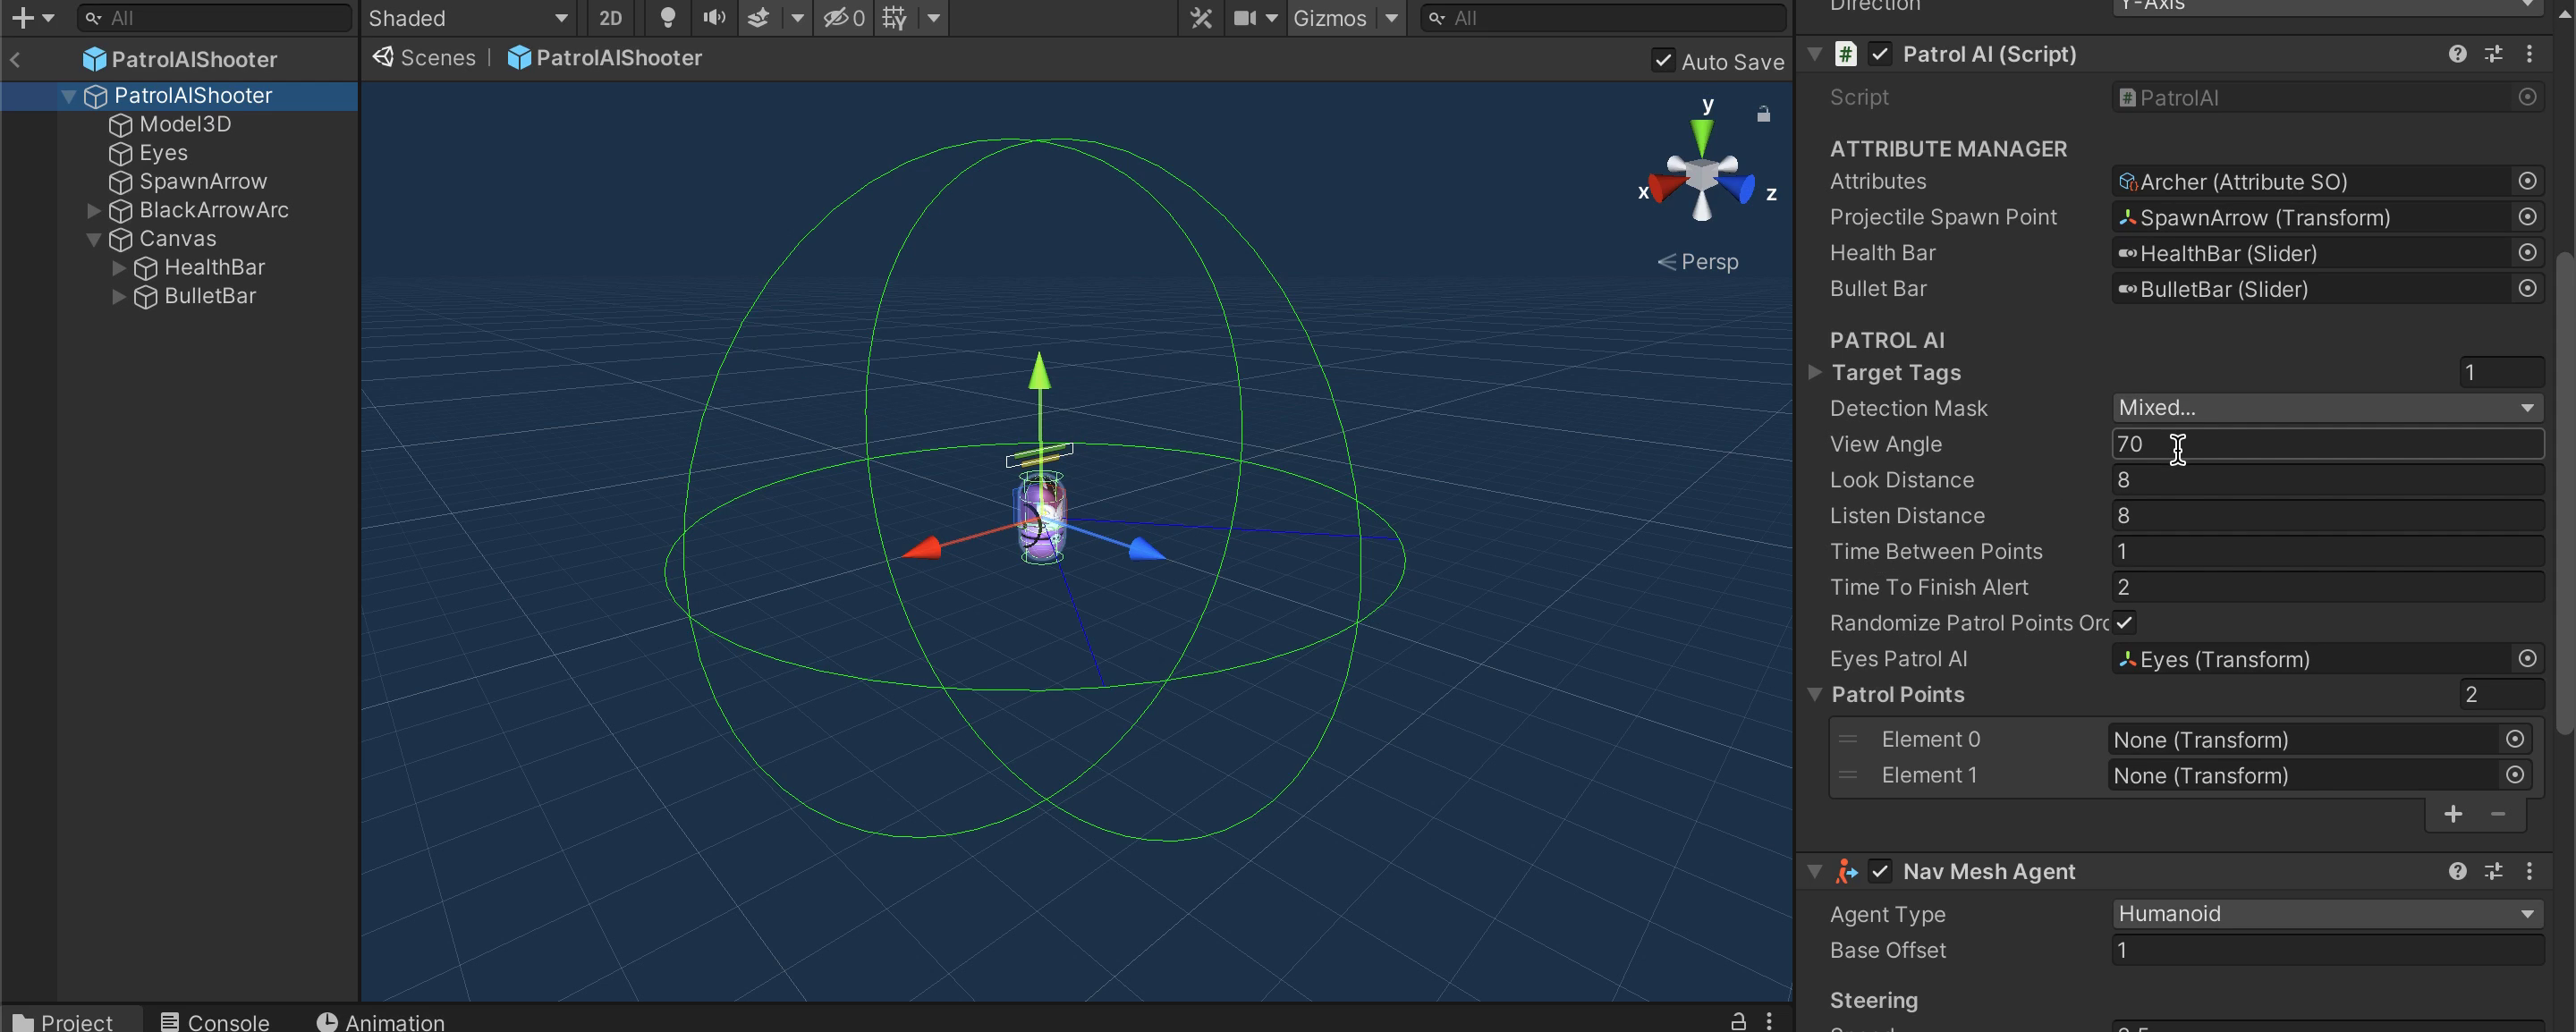This screenshot has width=2576, height=1032.
Task: Open scene camera settings icon
Action: pyautogui.click(x=1245, y=18)
